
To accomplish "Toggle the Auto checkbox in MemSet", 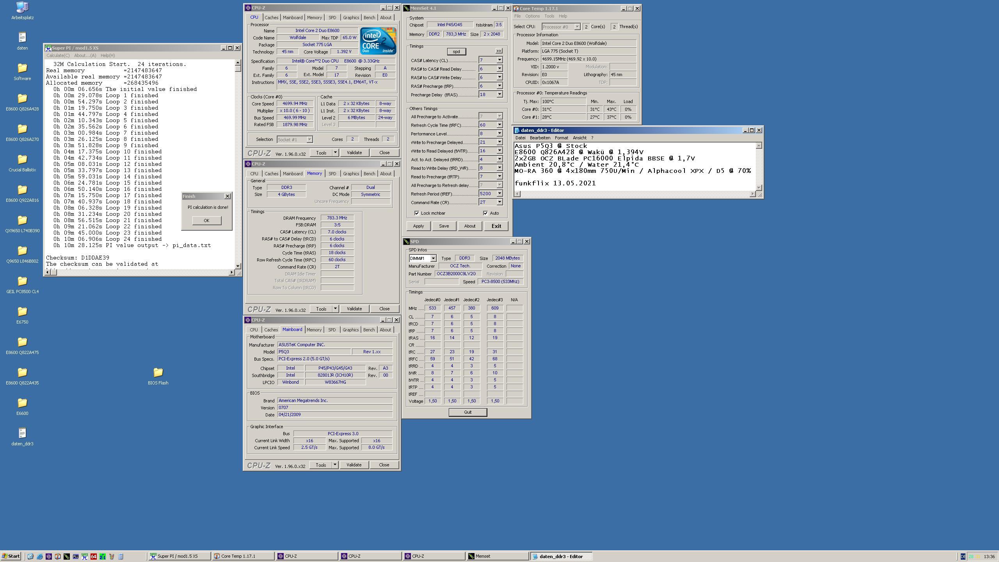I will [x=485, y=213].
